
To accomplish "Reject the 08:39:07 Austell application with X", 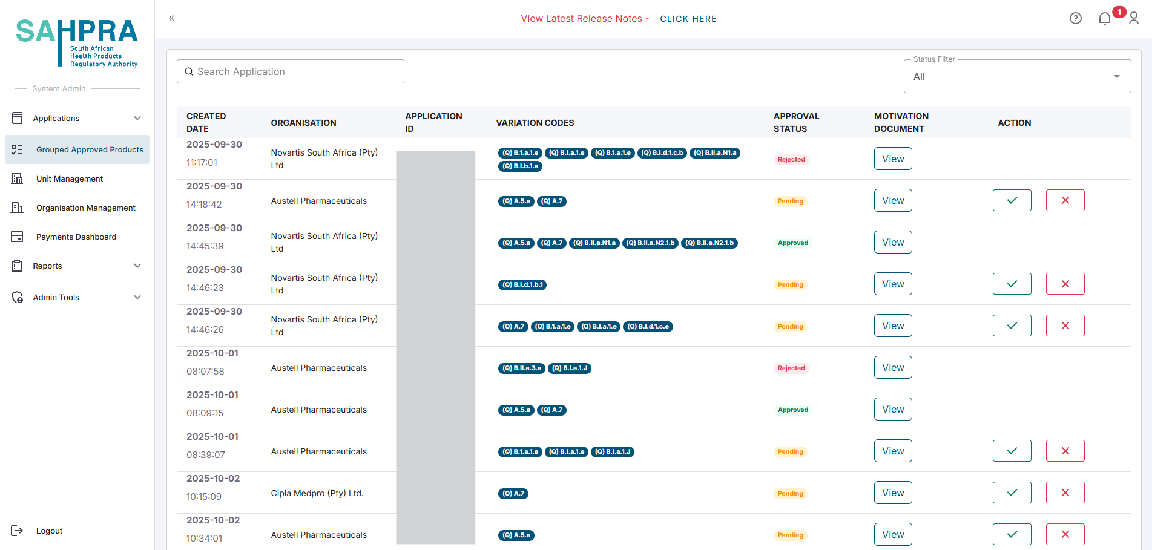I will 1065,451.
